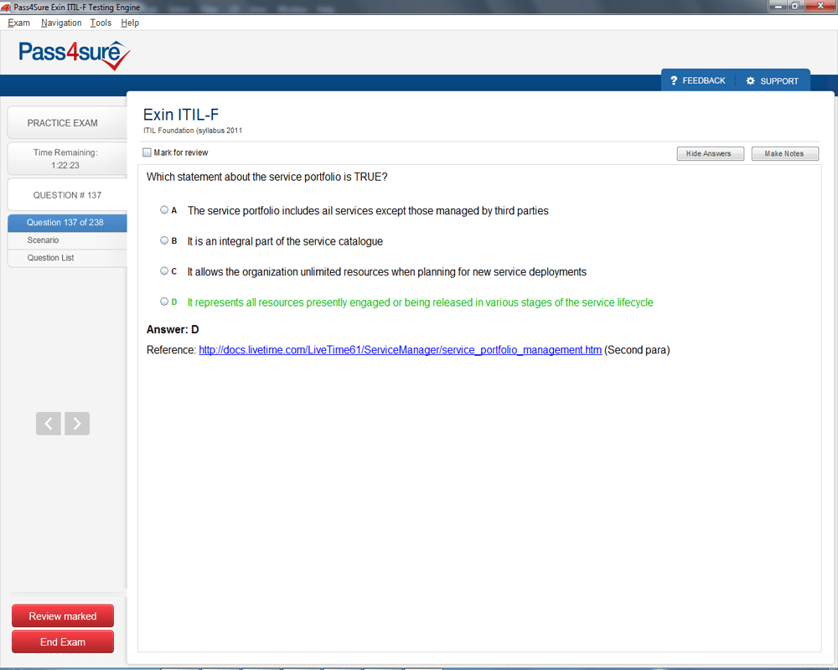Open the Help menu

point(130,23)
